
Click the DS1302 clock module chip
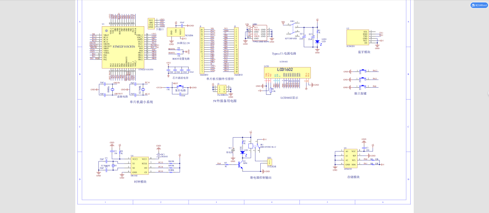[140, 164]
